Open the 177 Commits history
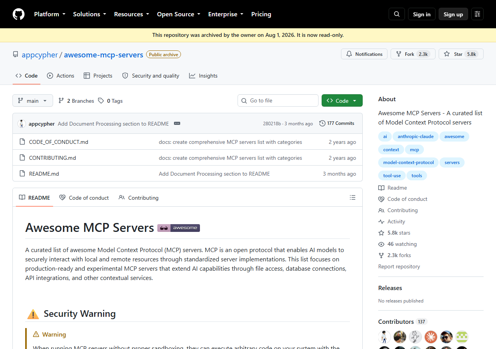This screenshot has width=496, height=349. [337, 123]
